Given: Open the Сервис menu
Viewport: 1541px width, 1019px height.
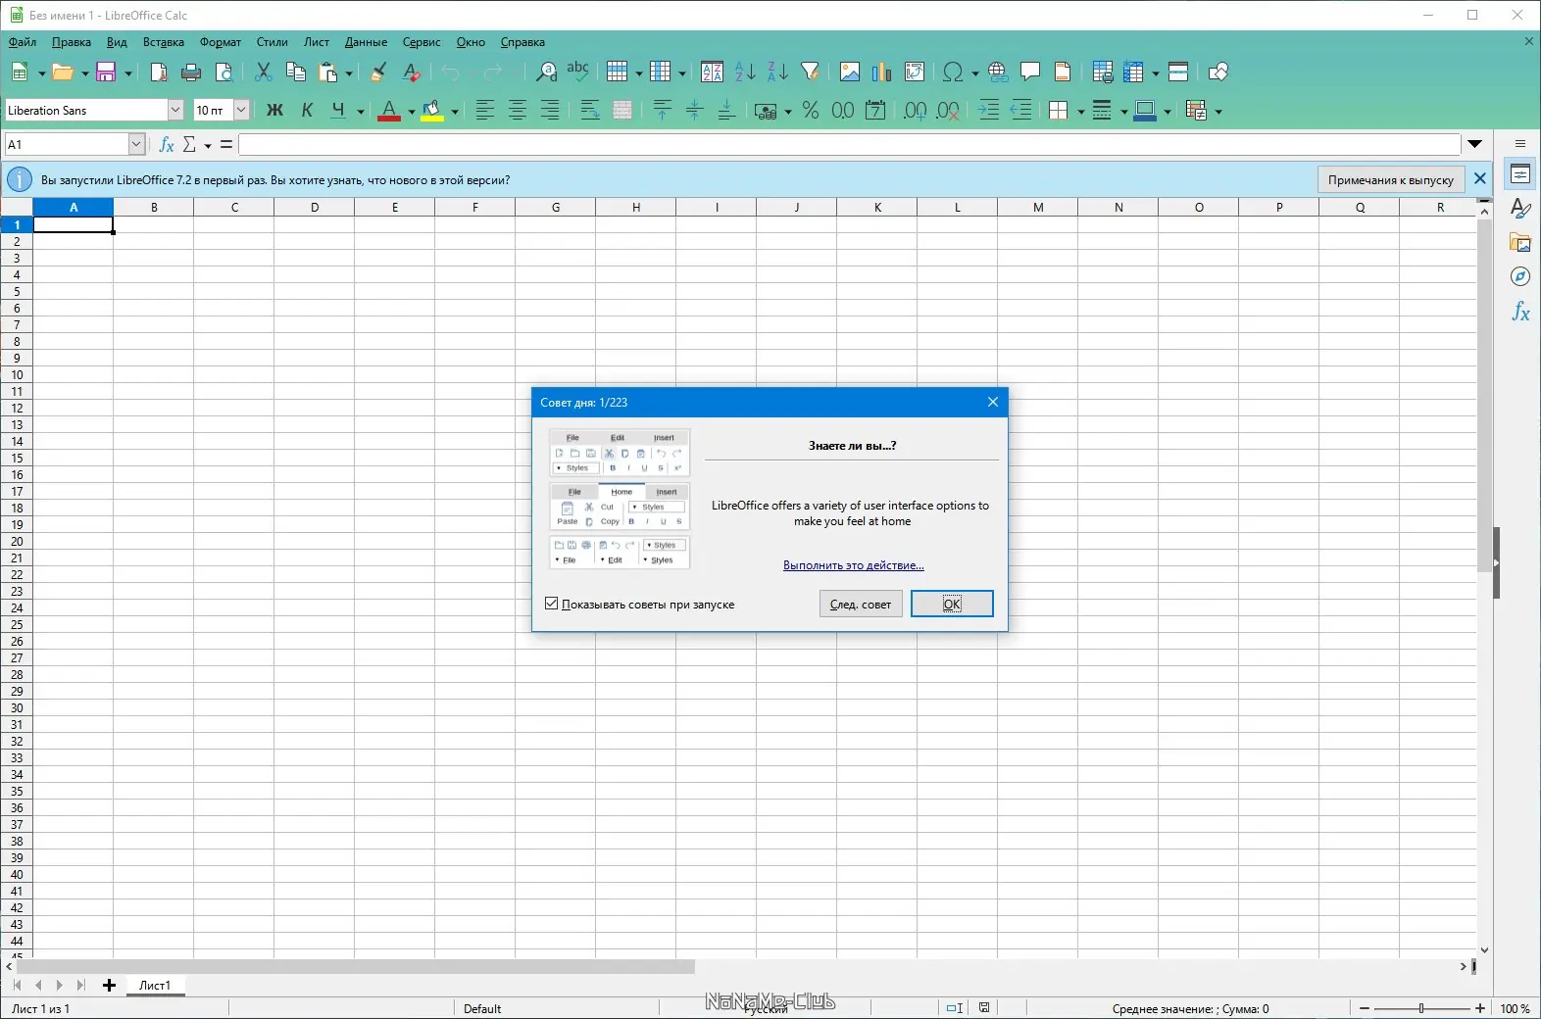Looking at the screenshot, I should [x=422, y=42].
